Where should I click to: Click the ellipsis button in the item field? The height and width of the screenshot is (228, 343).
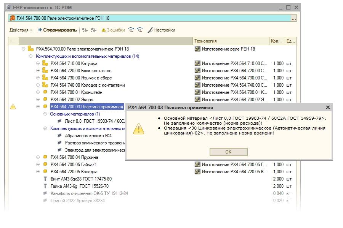[x=293, y=18]
